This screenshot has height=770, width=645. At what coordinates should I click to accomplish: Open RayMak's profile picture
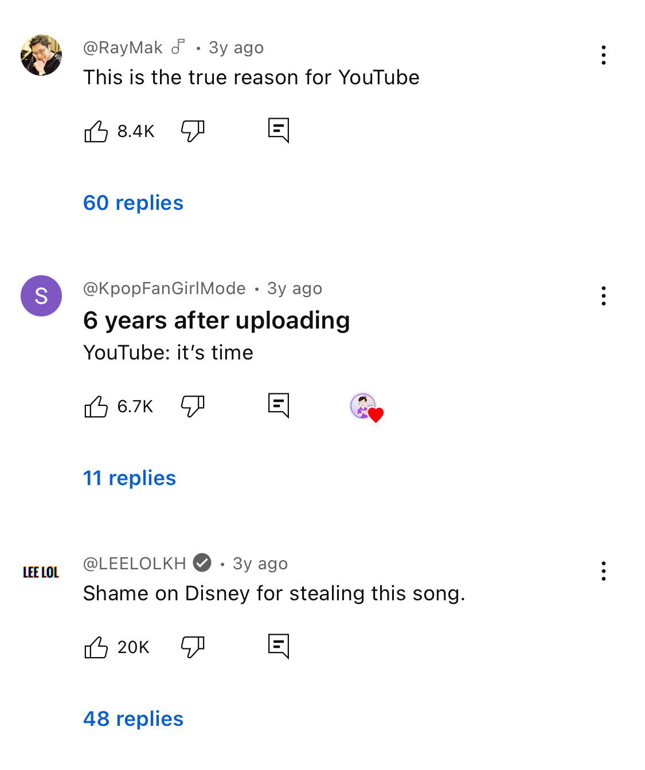[41, 55]
